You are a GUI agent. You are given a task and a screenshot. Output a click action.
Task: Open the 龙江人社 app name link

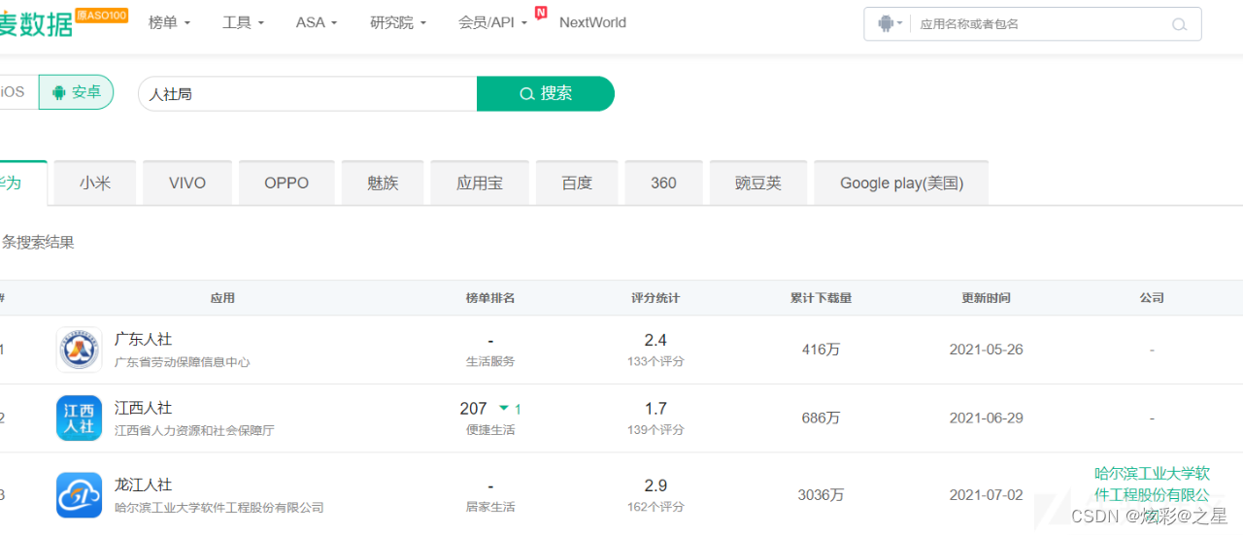tap(143, 485)
